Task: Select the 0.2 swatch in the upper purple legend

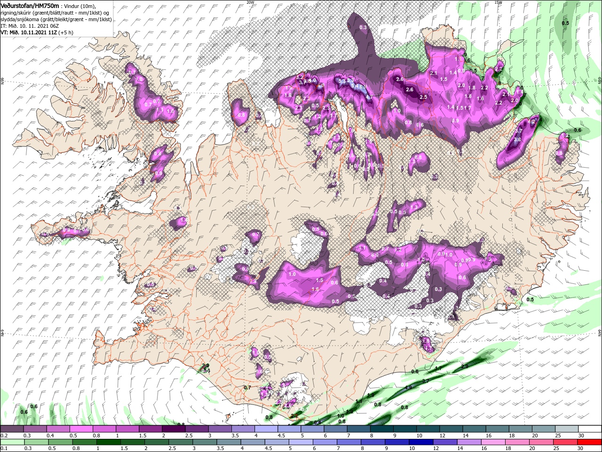Action: click(x=12, y=429)
